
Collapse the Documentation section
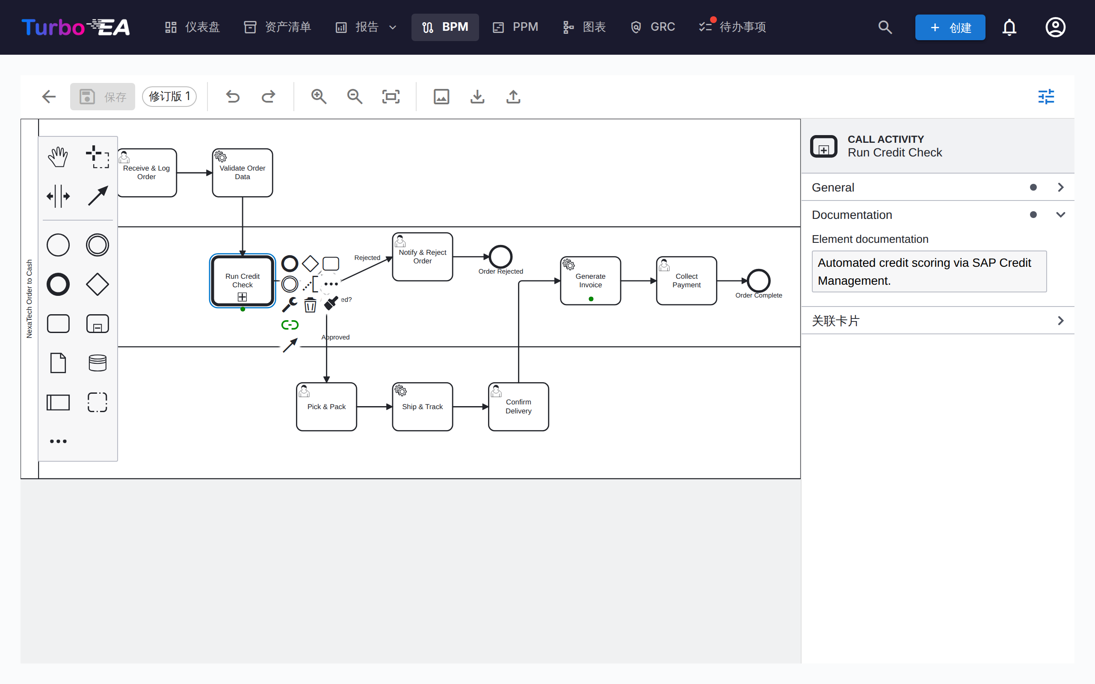pyautogui.click(x=938, y=215)
